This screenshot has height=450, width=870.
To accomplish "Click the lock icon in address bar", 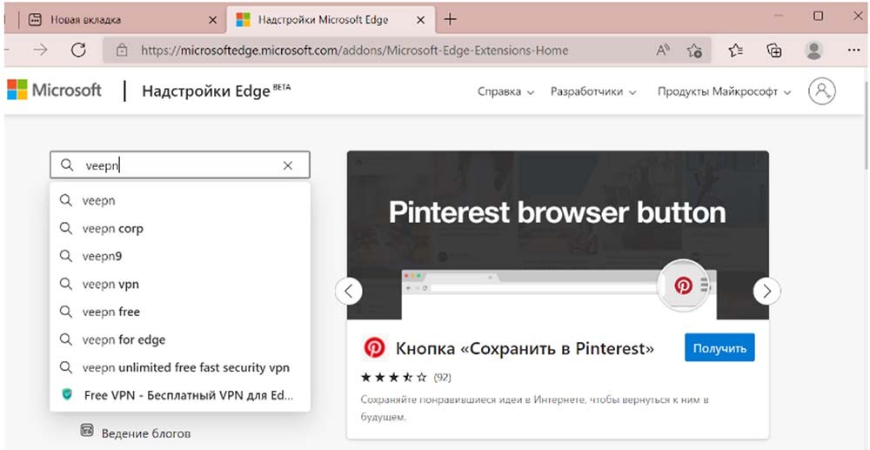I will [122, 50].
